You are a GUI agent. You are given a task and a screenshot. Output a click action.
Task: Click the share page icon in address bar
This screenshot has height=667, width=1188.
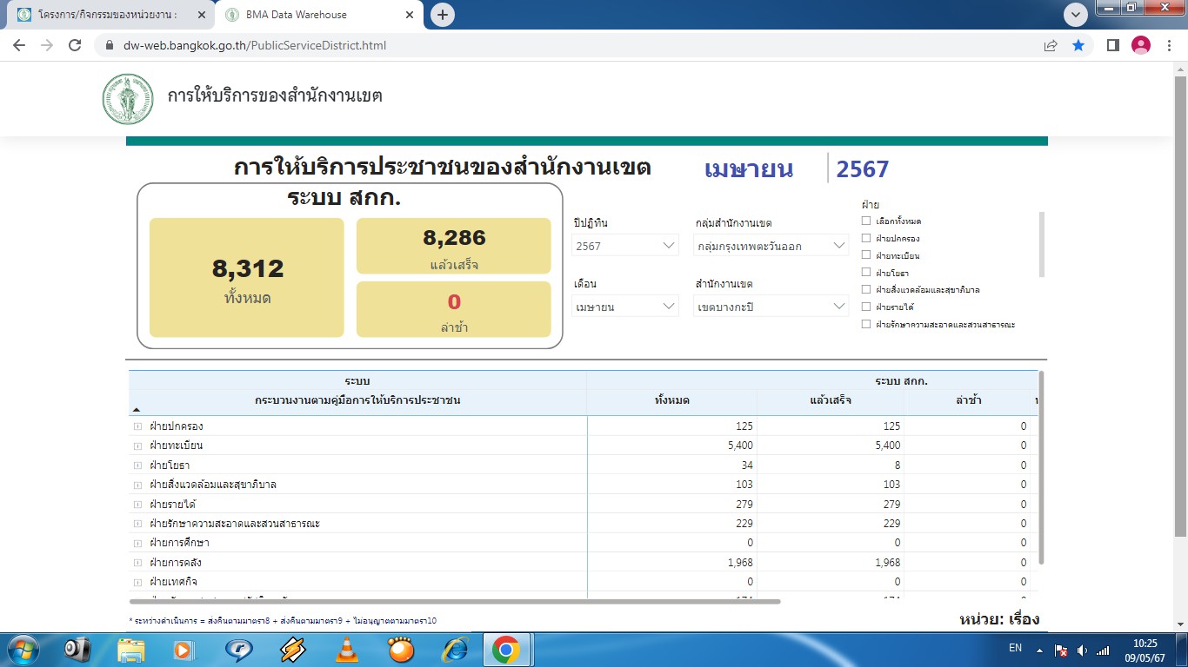point(1051,45)
